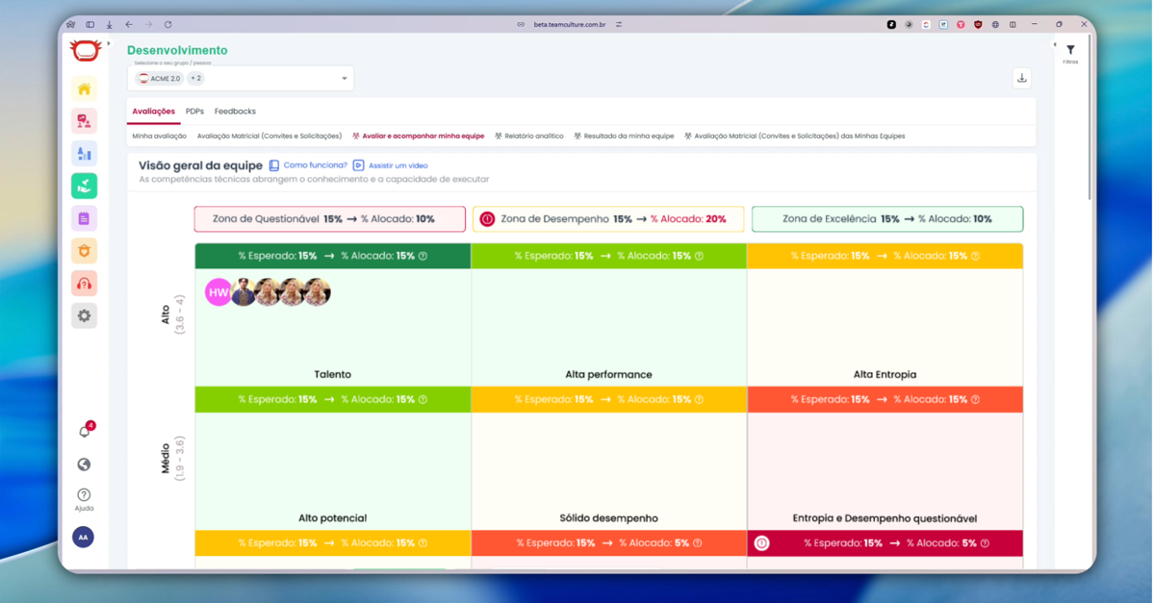Viewport: 1155px width, 603px height.
Task: Click the warning icon in crimson bottom-right header
Action: coord(761,543)
